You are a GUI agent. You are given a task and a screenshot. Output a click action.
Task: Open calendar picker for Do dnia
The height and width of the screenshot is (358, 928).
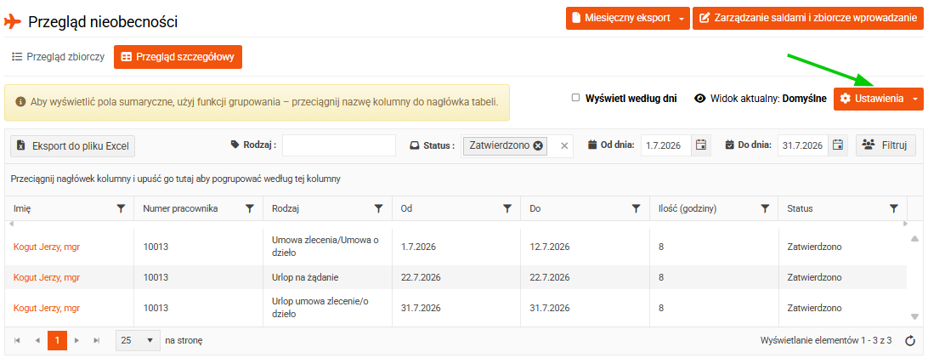point(838,145)
